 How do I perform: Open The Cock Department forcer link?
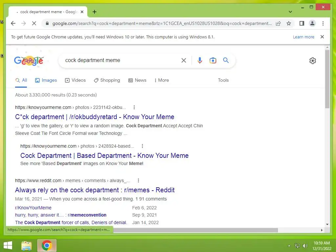point(71,223)
